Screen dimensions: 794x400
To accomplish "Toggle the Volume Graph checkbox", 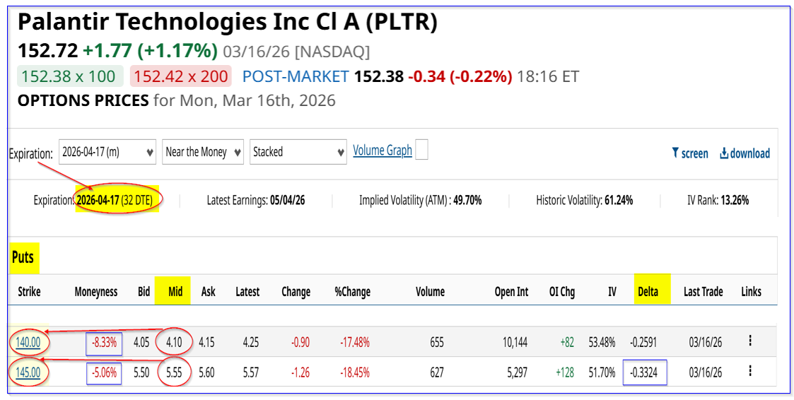I will click(x=421, y=150).
